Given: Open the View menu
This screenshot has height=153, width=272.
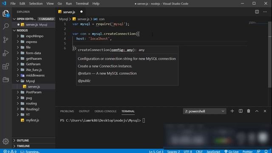Looking at the screenshot, I should [x=50, y=3].
